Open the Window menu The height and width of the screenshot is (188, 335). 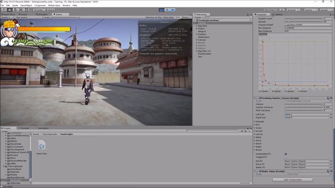point(66,5)
